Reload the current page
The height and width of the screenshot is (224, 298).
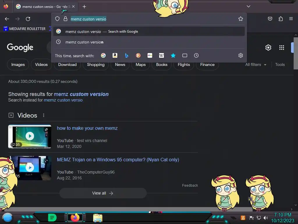tap(28, 19)
